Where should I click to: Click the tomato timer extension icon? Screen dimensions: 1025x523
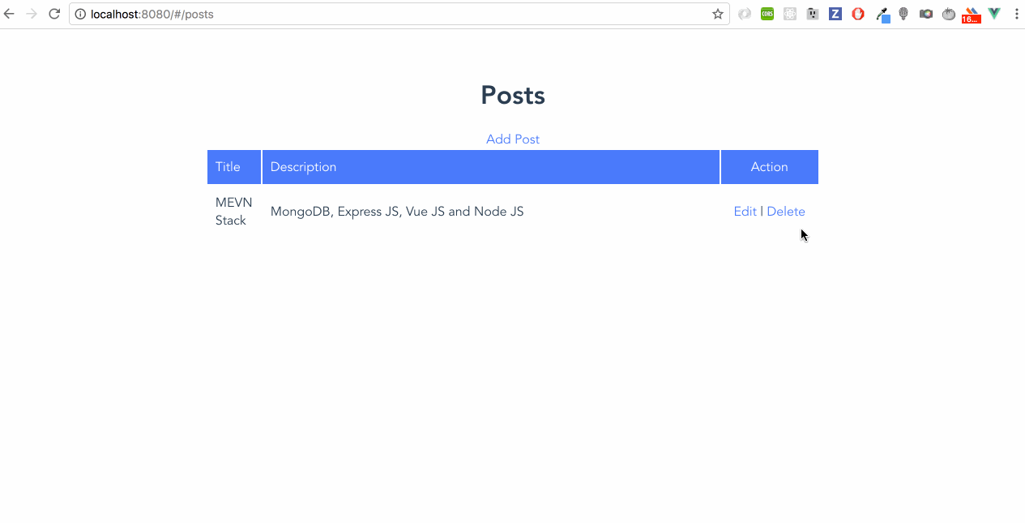pos(949,14)
